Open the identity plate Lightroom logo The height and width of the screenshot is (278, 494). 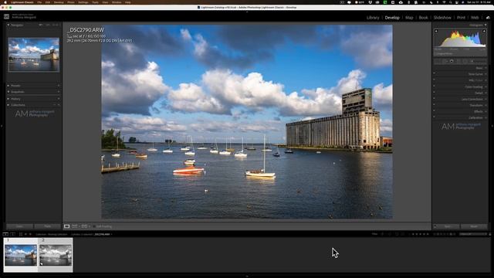point(6,17)
